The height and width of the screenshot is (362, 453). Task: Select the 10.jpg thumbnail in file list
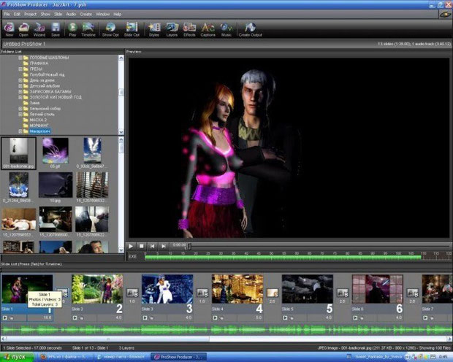click(56, 187)
